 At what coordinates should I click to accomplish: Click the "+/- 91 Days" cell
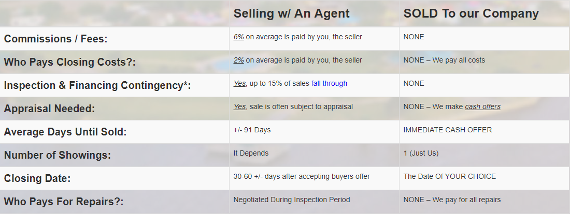(252, 130)
